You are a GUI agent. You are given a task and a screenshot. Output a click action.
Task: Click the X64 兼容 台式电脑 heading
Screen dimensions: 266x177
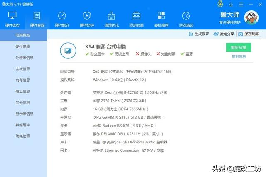[105, 47]
